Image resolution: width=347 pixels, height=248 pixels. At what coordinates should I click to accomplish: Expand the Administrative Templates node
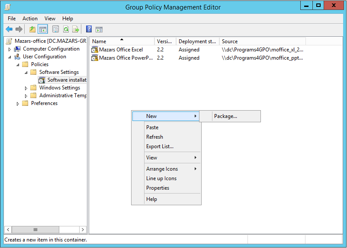[x=26, y=96]
